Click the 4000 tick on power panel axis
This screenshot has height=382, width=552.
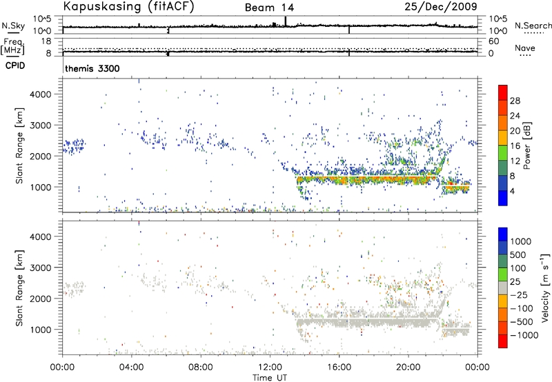[41, 94]
